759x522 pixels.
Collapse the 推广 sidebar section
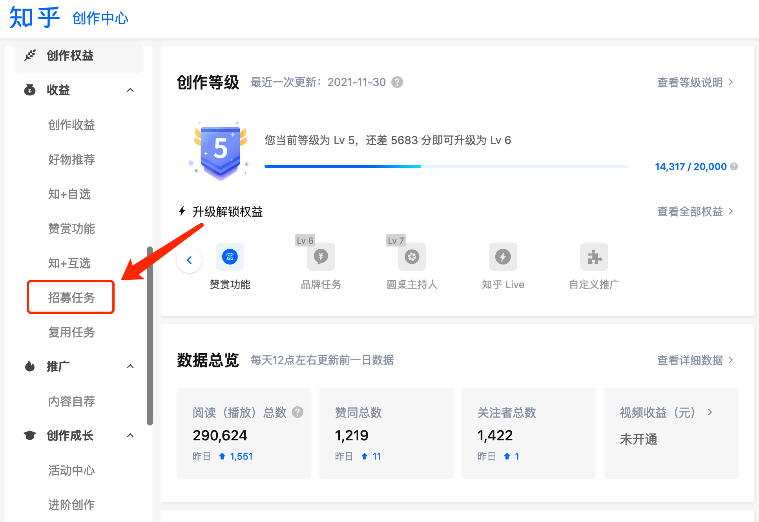point(130,367)
